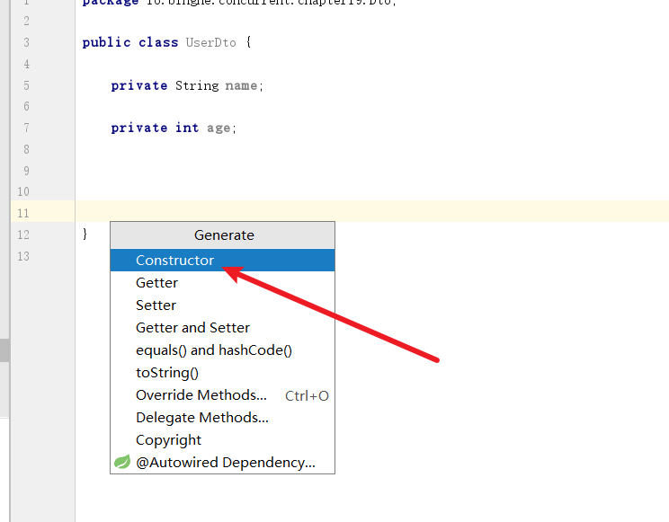Click line number 11 in the gutter
Viewport: 669px width, 522px height.
22,213
